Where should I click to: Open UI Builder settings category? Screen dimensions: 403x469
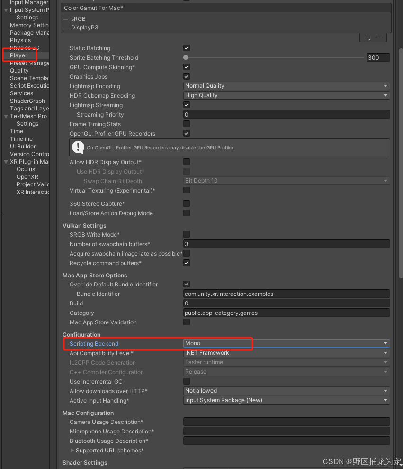[x=23, y=146]
